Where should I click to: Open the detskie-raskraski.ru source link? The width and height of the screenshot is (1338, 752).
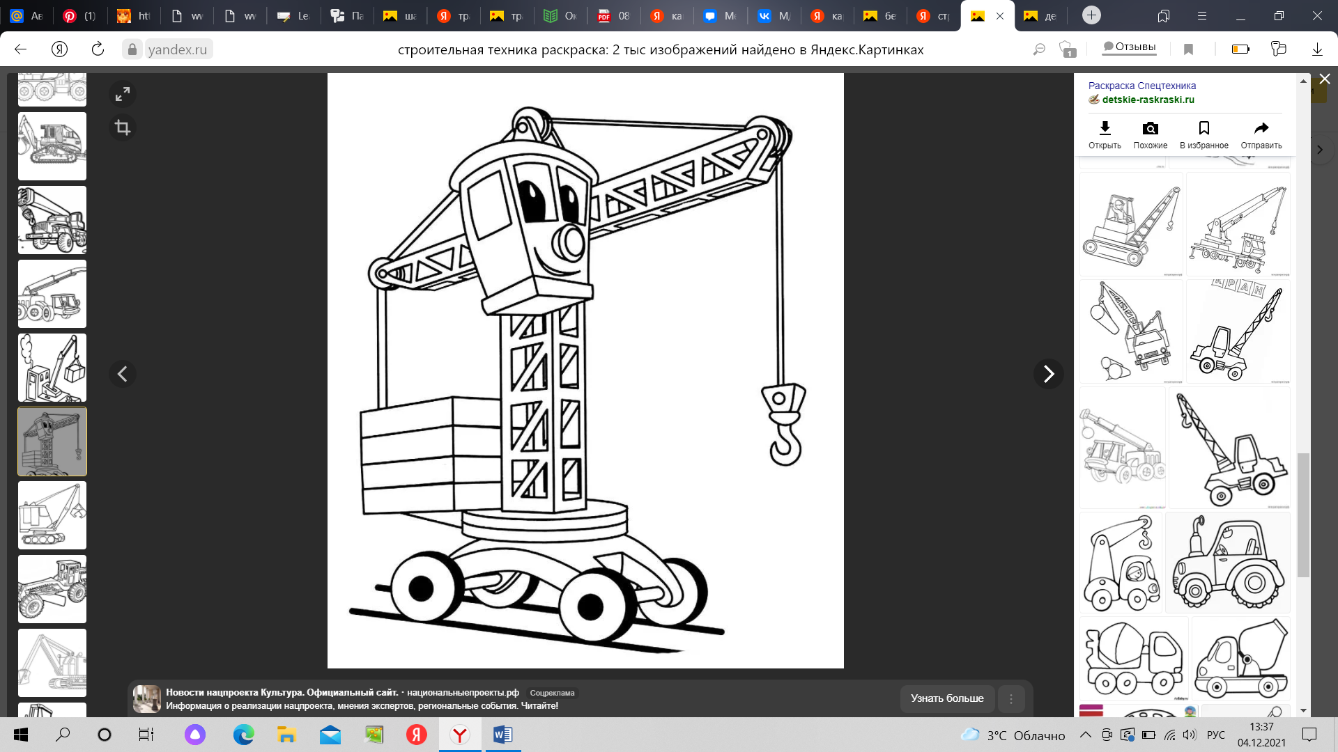pos(1148,100)
